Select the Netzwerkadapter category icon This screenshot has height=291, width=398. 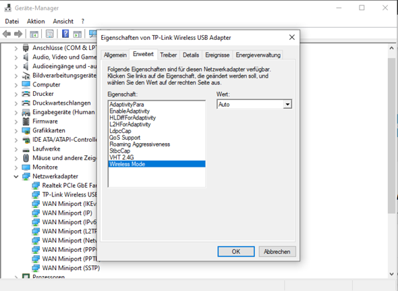(x=26, y=176)
